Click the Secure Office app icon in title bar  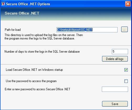(x=3, y=4)
